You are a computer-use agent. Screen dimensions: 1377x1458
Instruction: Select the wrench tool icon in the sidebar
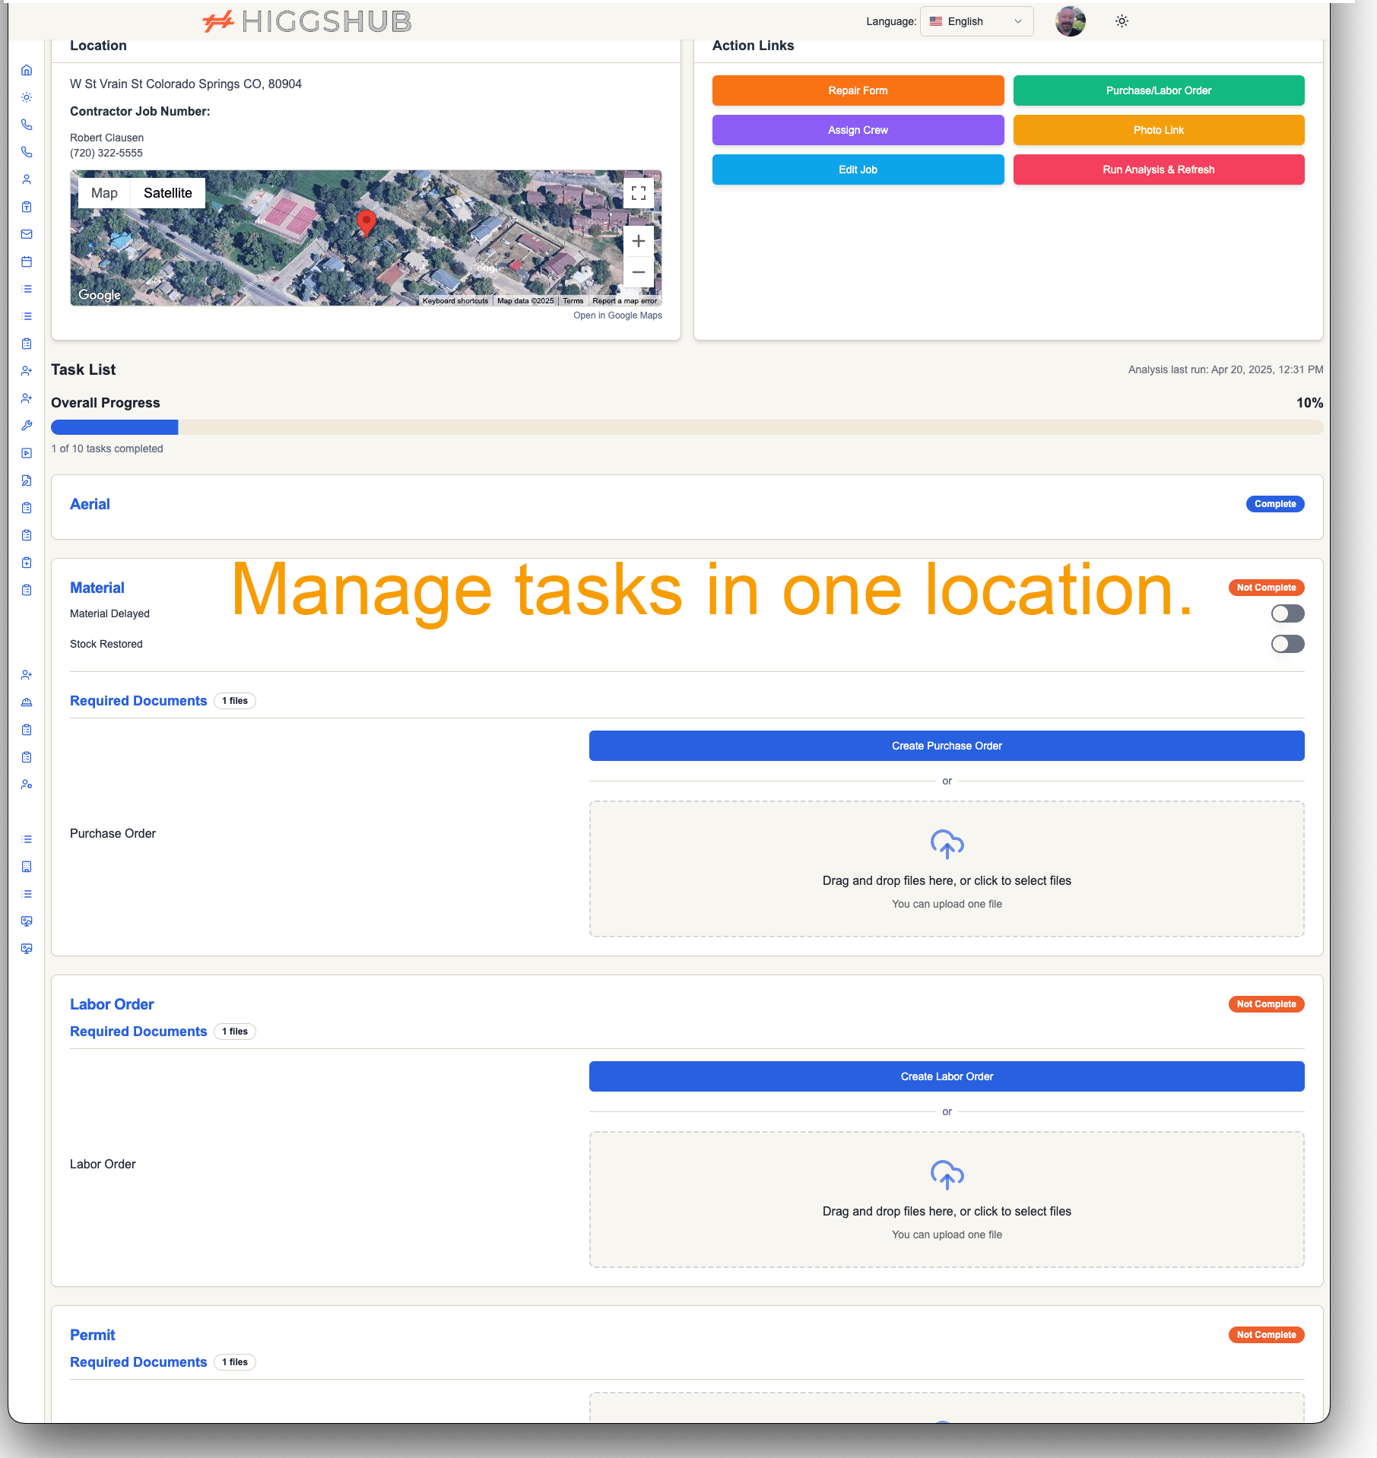point(27,426)
